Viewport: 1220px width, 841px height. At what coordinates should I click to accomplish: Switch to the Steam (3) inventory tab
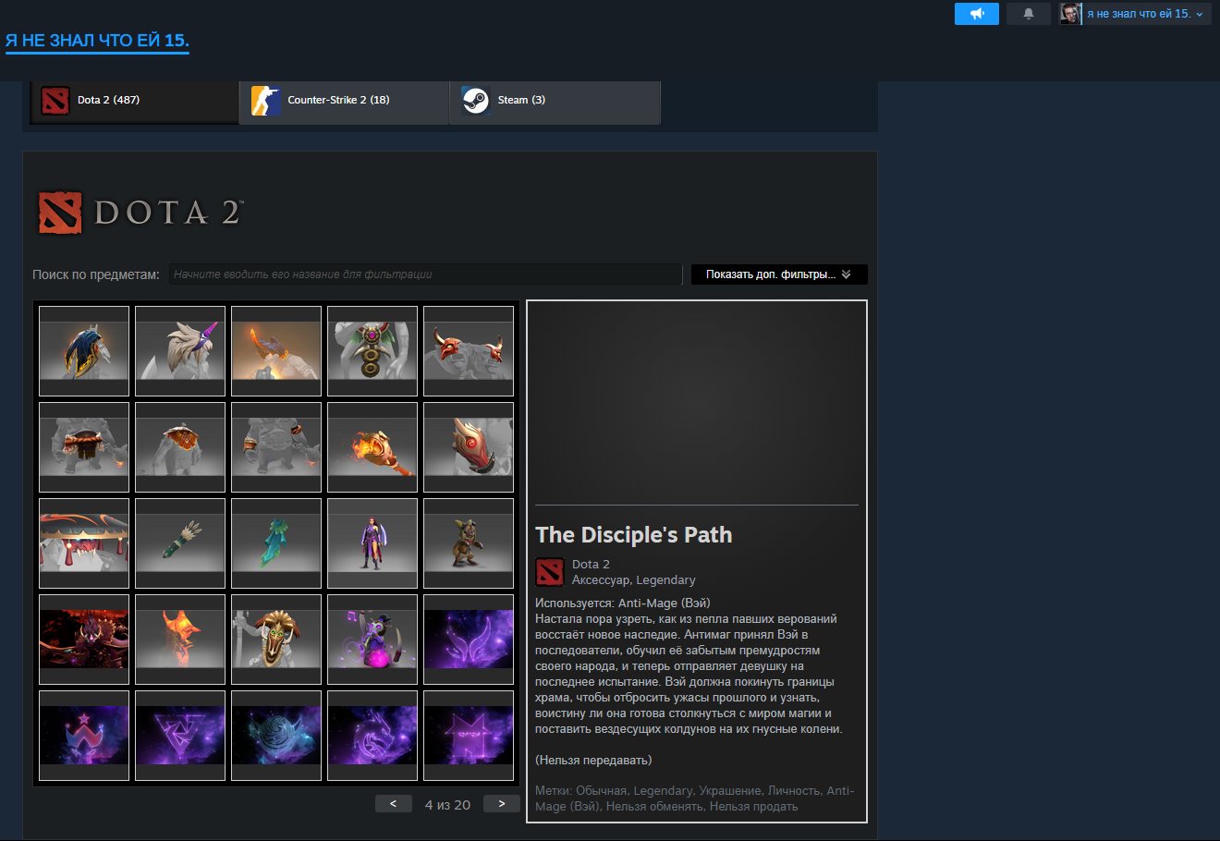pos(555,101)
